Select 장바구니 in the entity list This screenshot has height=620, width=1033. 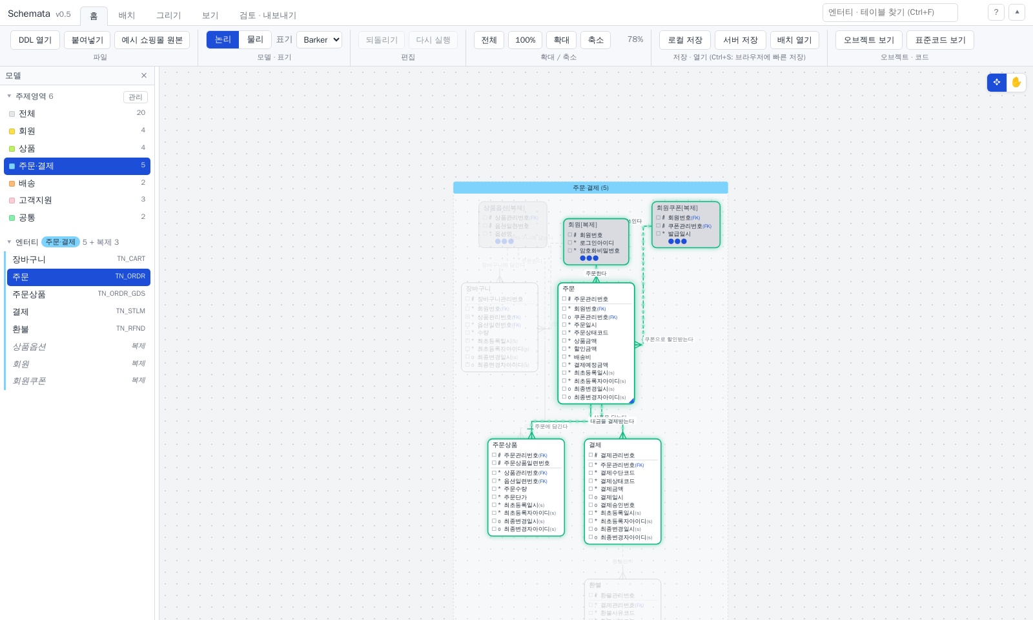coord(79,260)
